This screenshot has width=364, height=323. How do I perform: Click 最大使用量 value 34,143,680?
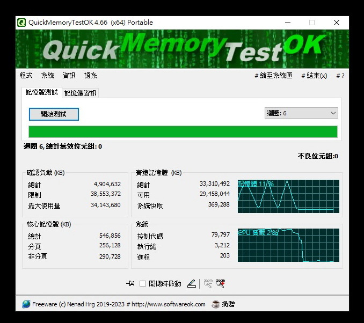[106, 205]
